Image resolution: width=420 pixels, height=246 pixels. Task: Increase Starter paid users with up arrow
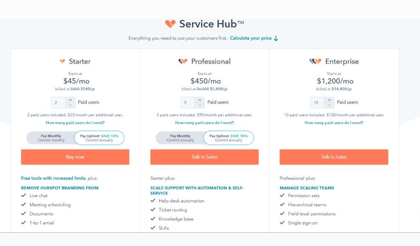point(70,100)
